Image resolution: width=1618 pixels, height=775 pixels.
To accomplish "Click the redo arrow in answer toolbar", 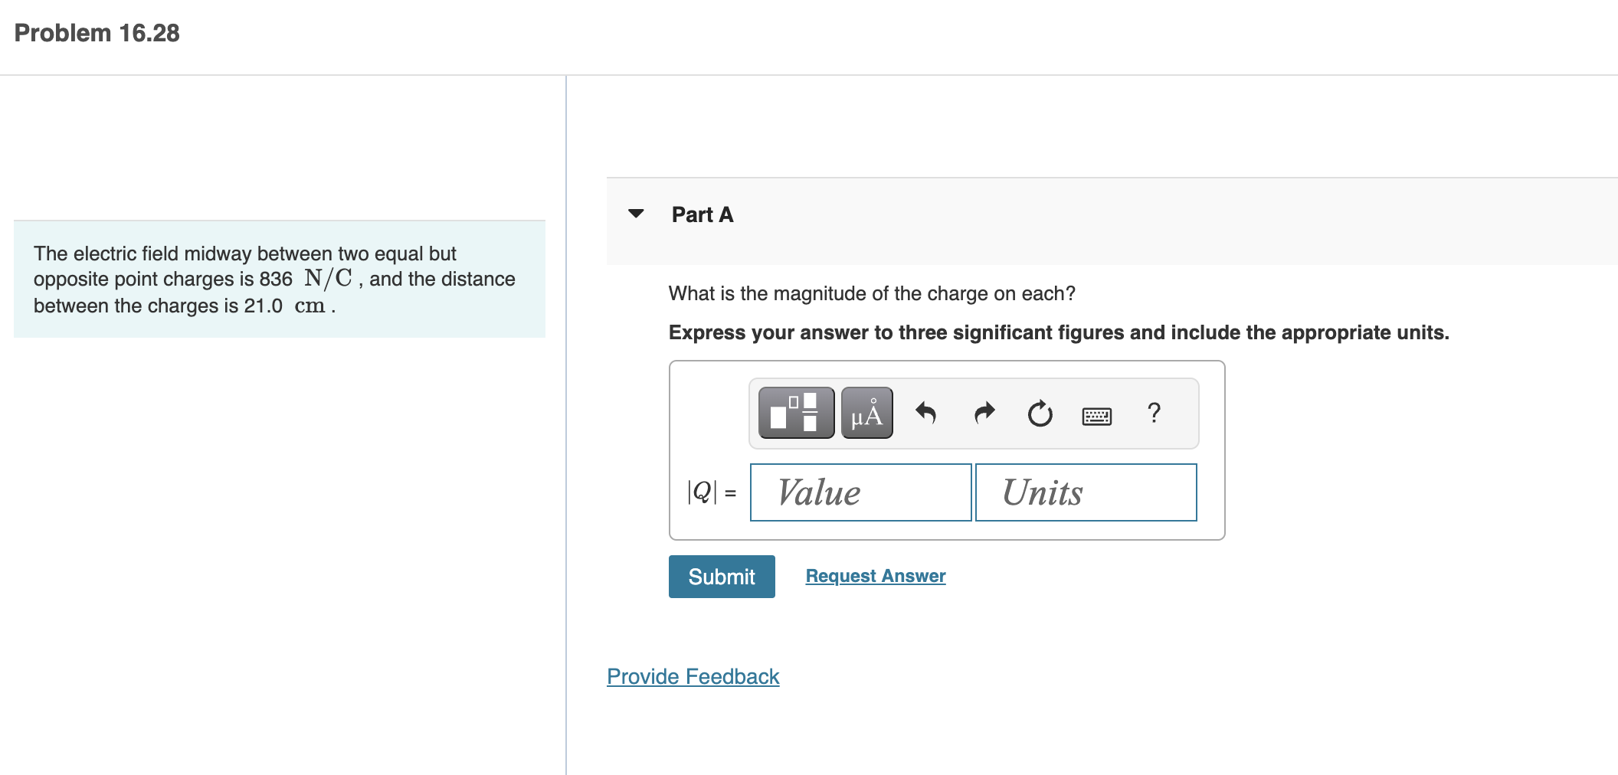I will click(984, 414).
